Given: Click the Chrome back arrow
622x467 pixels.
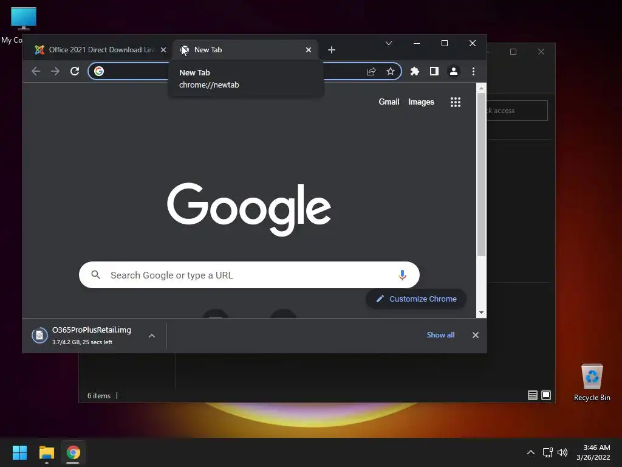Looking at the screenshot, I should coord(36,71).
